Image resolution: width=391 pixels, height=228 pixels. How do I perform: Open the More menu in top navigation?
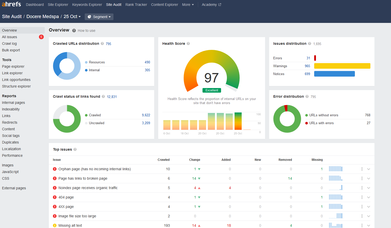188,5
